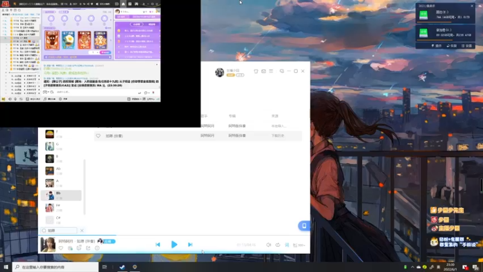This screenshot has width=483, height=272.
Task: Select the playlist named A
Action: point(61,183)
